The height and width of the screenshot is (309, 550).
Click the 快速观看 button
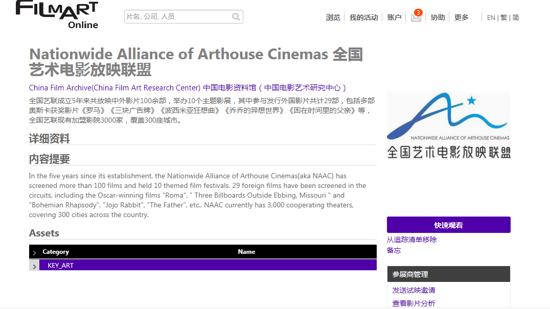(449, 225)
